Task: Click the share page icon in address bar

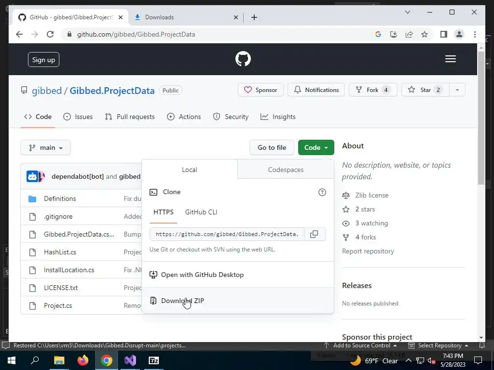Action: (x=409, y=34)
